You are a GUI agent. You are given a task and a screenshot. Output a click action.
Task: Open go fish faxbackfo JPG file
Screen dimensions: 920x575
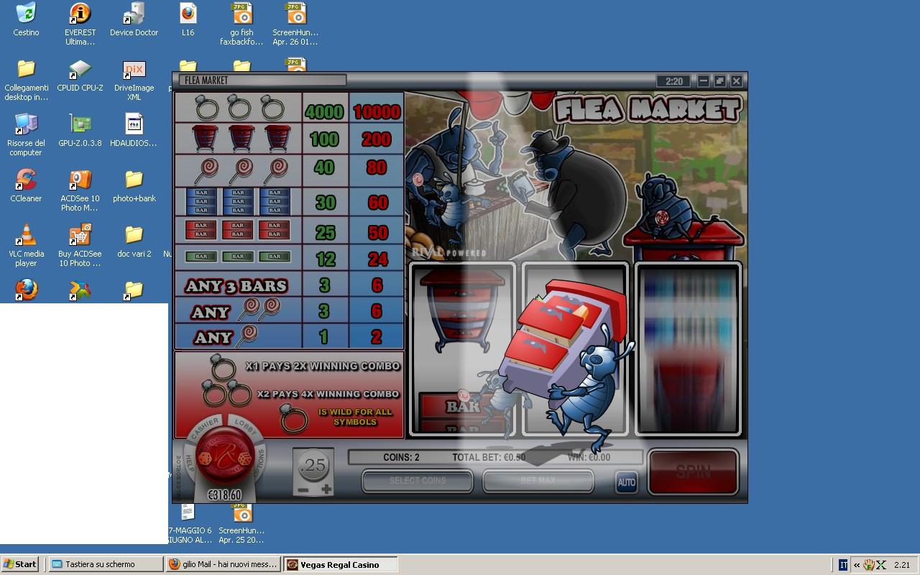(x=241, y=24)
